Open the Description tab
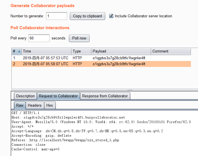 tap(25, 96)
